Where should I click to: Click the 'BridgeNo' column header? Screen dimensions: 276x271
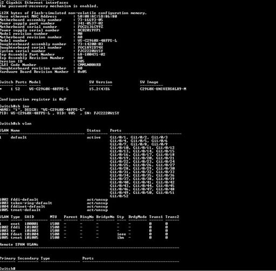click(105, 217)
